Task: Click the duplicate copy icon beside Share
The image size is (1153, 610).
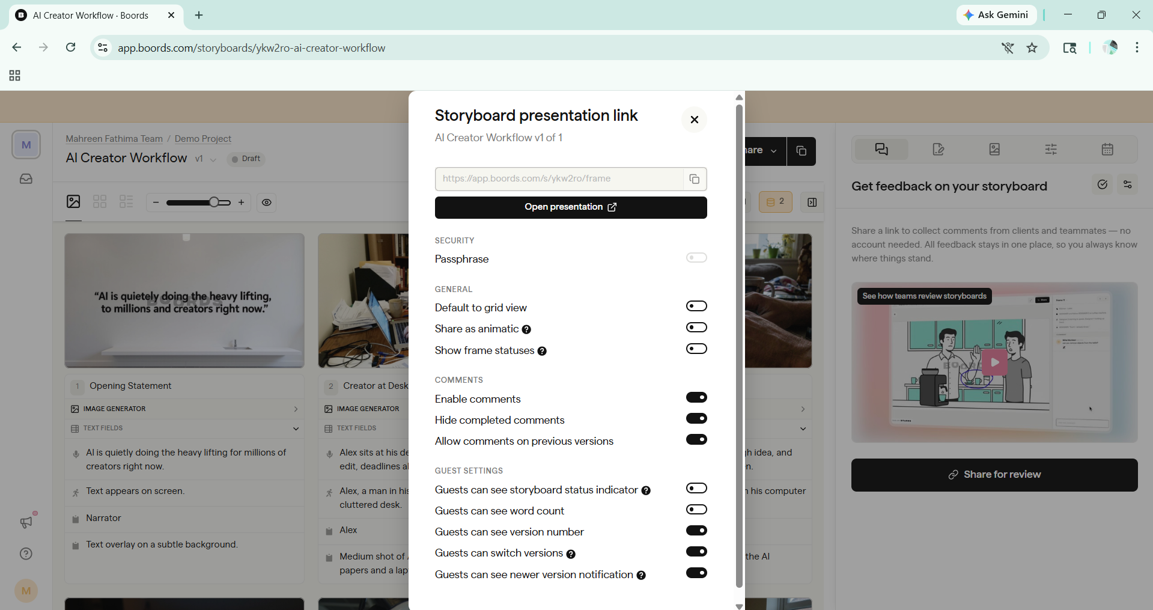Action: [801, 151]
